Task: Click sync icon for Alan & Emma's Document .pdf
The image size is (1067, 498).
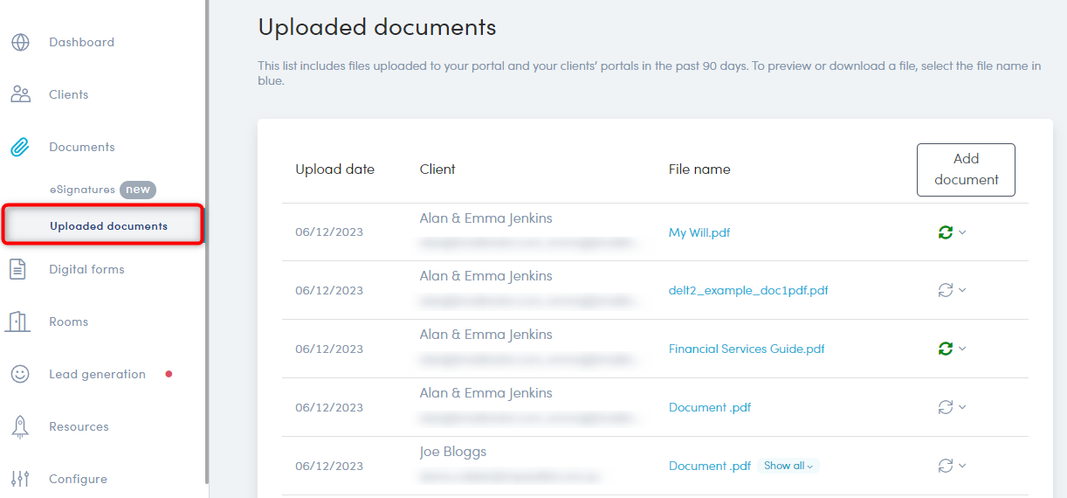Action: point(945,407)
